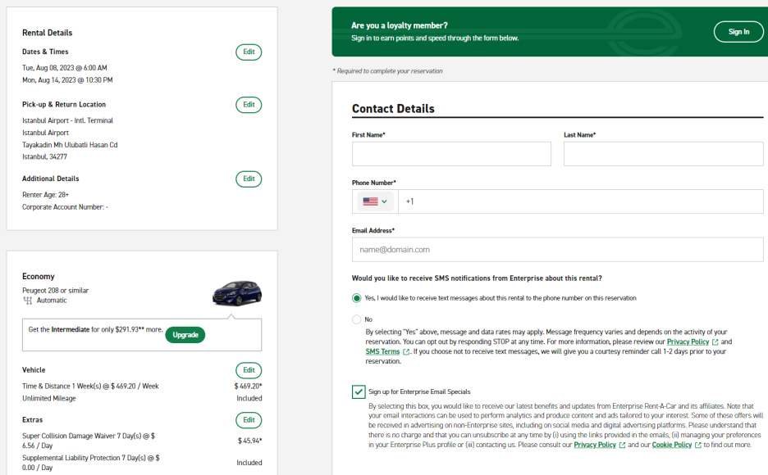
Task: Select No for SMS notifications
Action: click(357, 319)
